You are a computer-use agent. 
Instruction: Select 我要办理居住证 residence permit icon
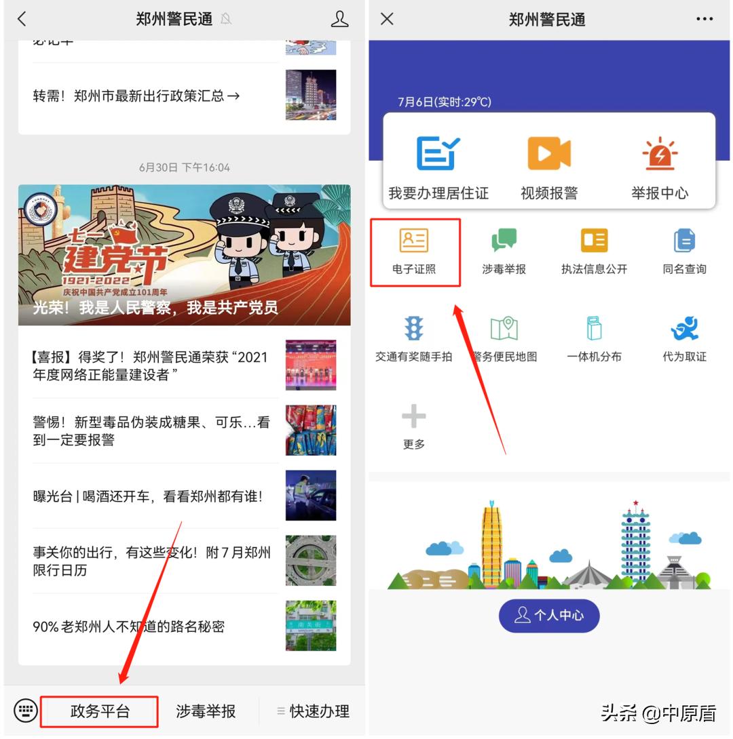point(438,163)
